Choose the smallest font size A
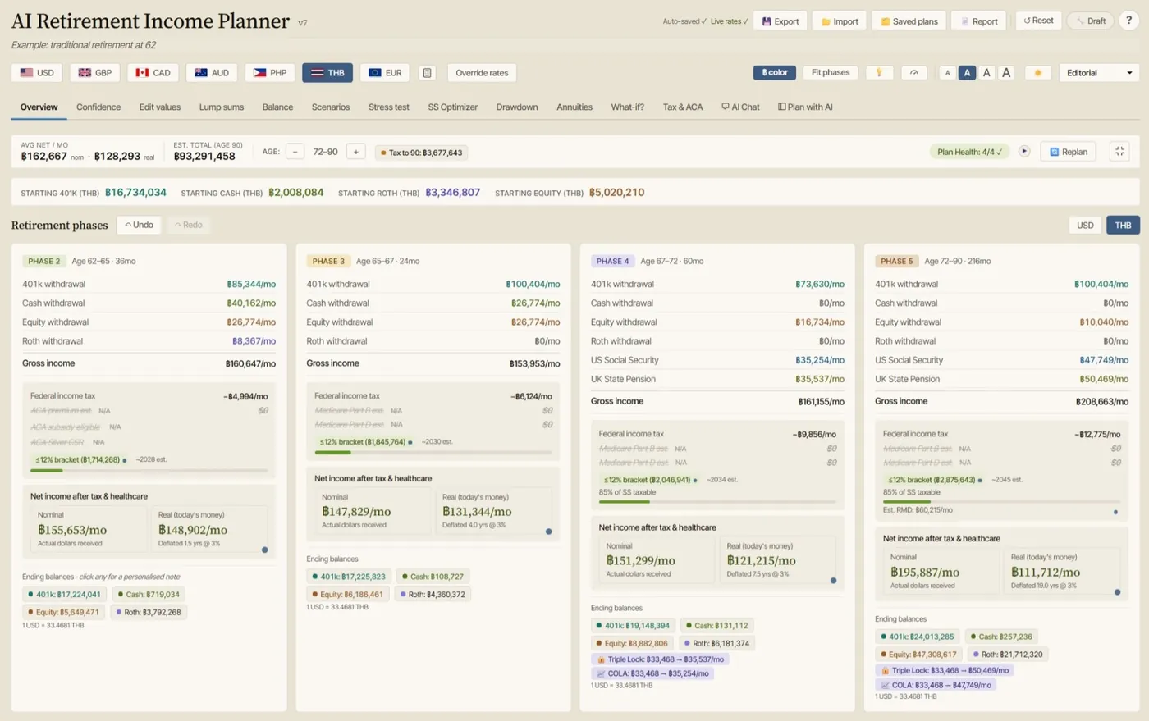The image size is (1149, 721). 947,73
